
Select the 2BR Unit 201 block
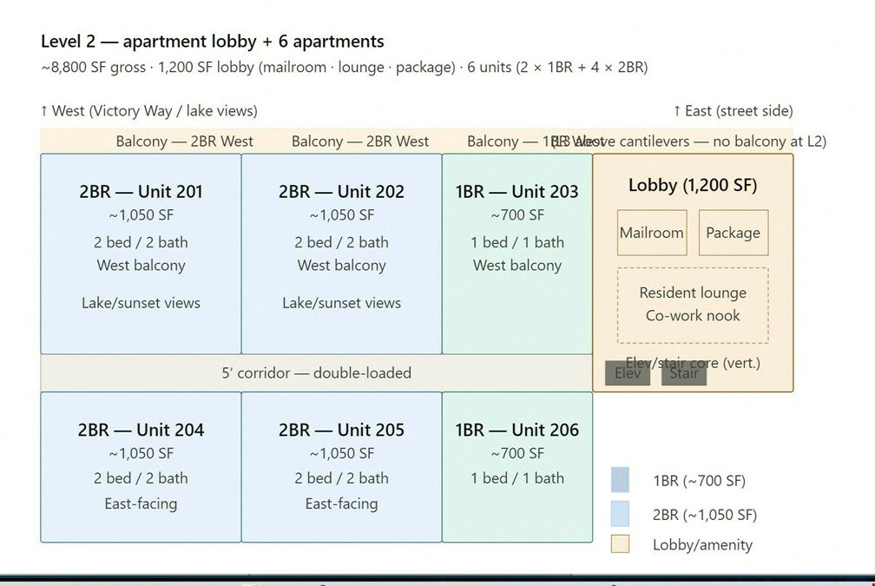[141, 253]
